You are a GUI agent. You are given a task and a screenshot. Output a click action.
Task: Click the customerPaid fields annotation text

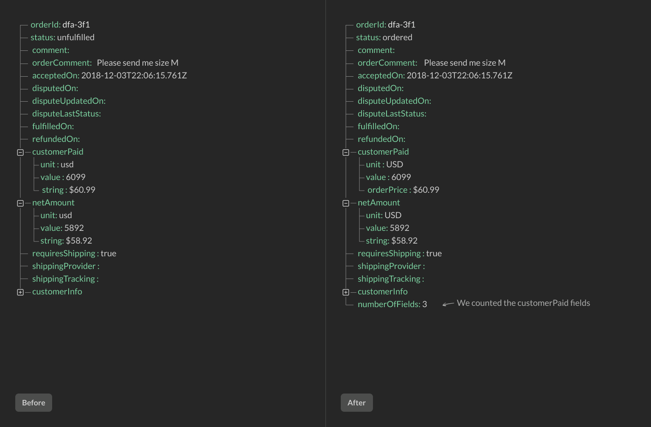[x=523, y=303]
